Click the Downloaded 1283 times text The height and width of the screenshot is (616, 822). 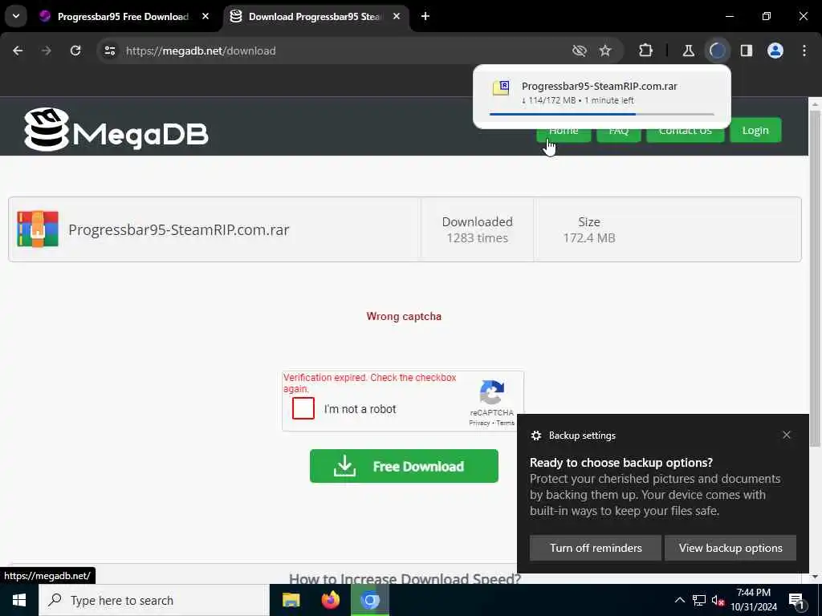[477, 229]
